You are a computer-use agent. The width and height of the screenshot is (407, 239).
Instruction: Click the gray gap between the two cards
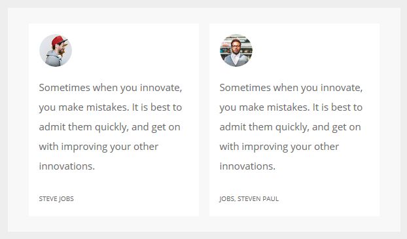(x=204, y=120)
